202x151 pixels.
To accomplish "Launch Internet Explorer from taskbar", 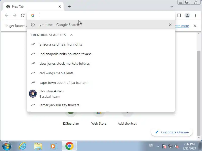I will (x=23, y=146).
